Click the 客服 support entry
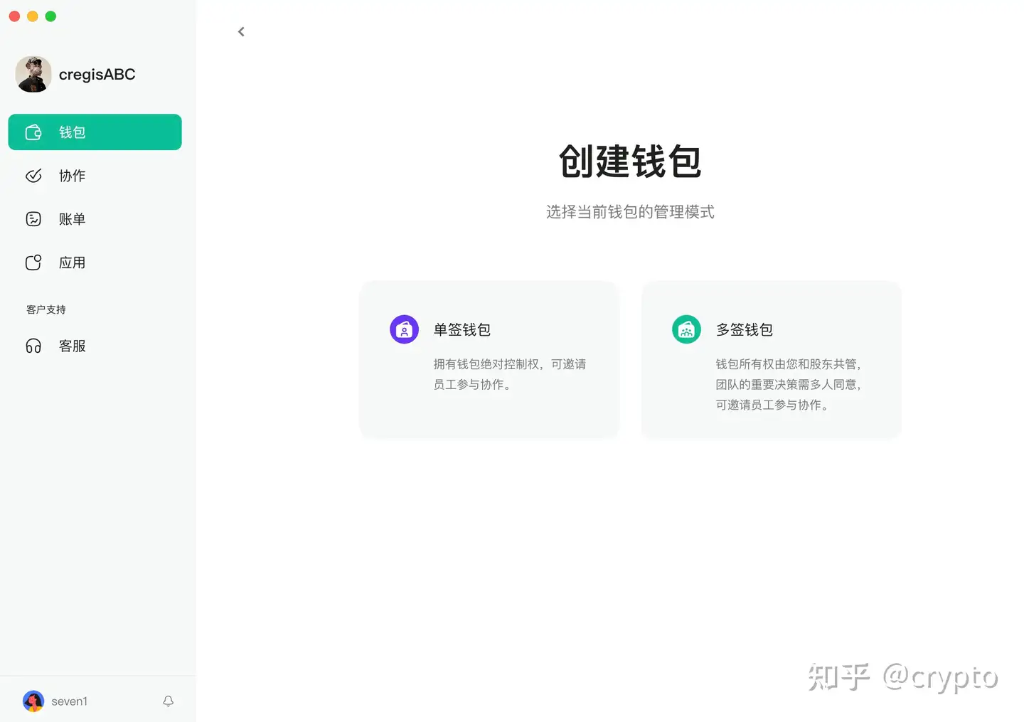Viewport: 1024px width, 722px height. [x=72, y=346]
